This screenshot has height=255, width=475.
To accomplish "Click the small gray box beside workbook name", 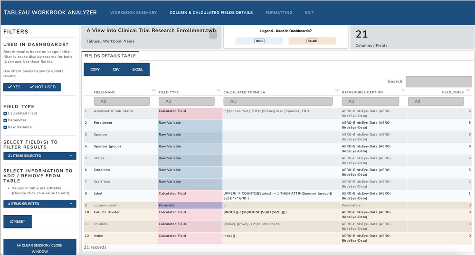I will [213, 35].
